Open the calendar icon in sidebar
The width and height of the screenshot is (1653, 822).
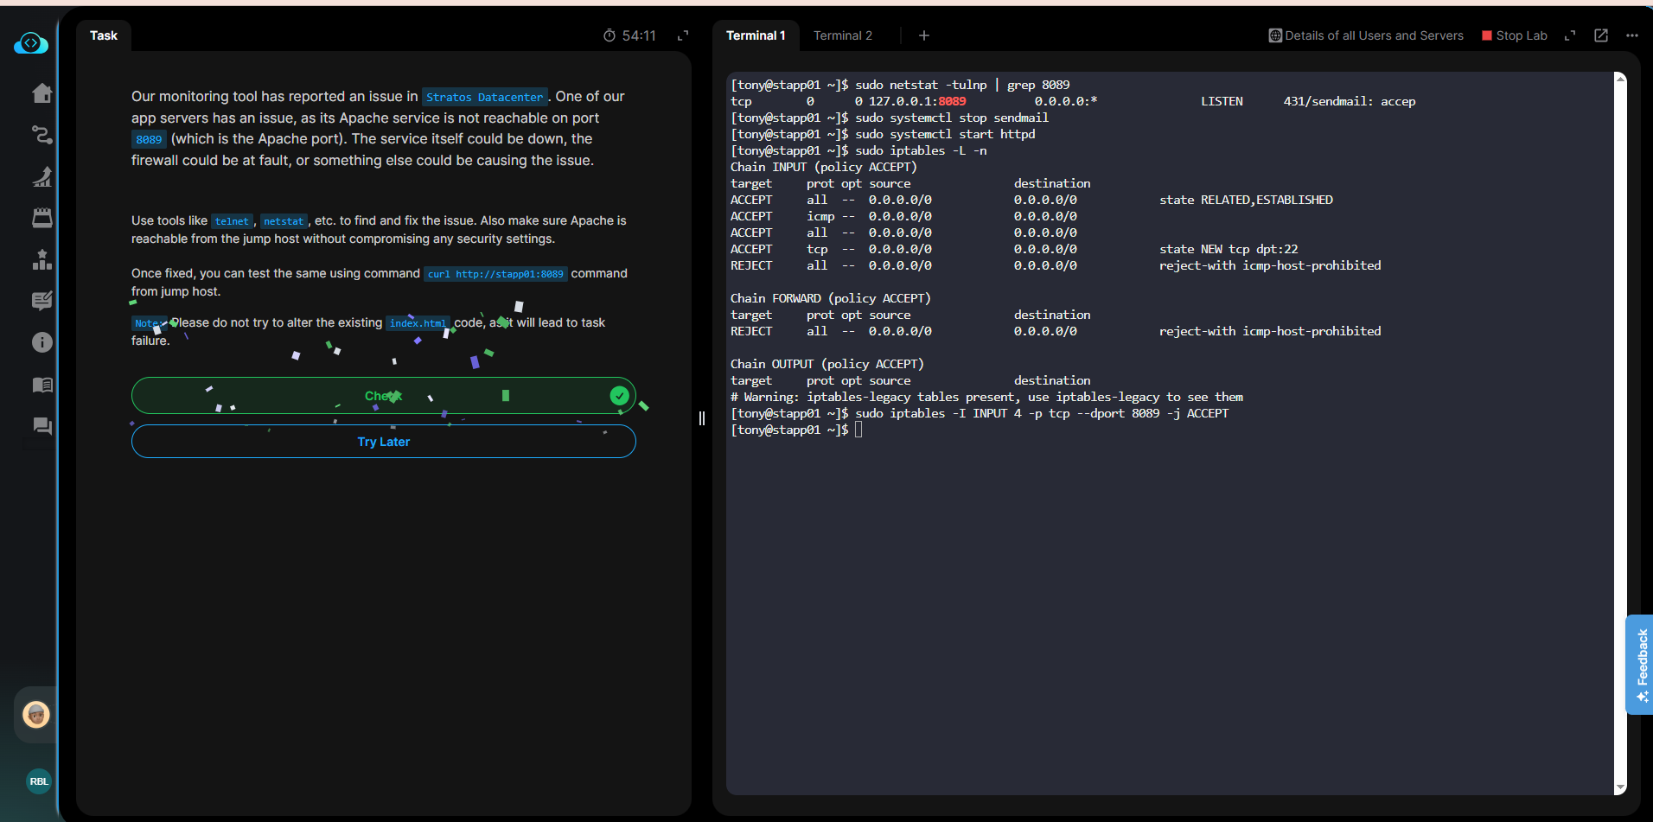(x=41, y=218)
